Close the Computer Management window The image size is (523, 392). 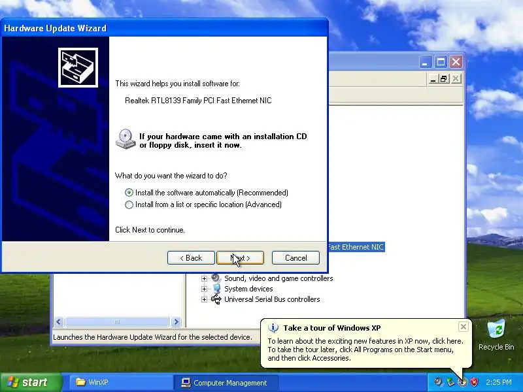[456, 62]
